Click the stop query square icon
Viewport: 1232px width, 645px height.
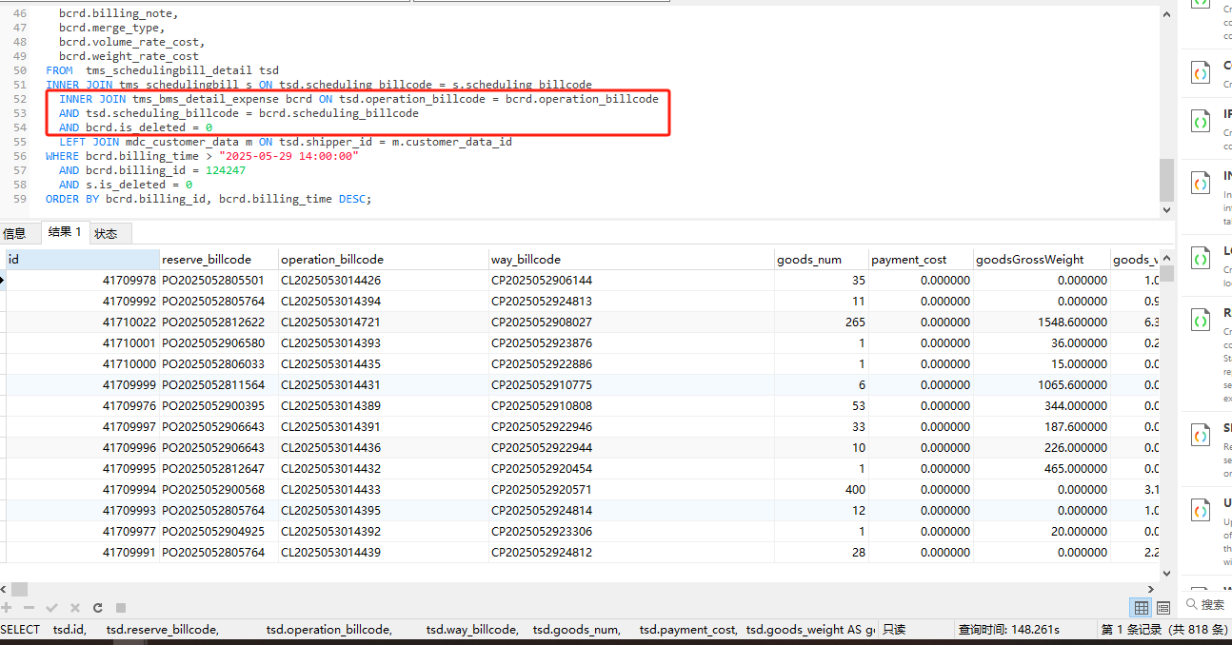coord(120,607)
